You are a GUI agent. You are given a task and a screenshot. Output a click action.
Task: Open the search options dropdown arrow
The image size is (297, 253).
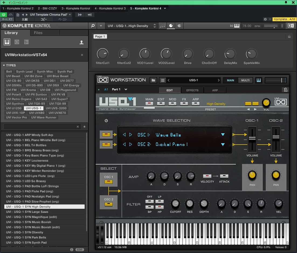tap(101, 26)
